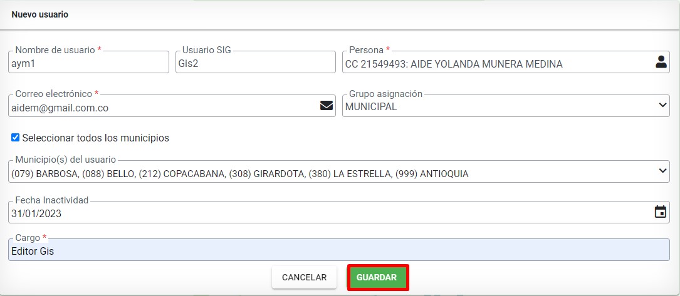Select the MUNICIPAL value in Grupo asignación
This screenshot has height=296, width=680.
coord(371,107)
